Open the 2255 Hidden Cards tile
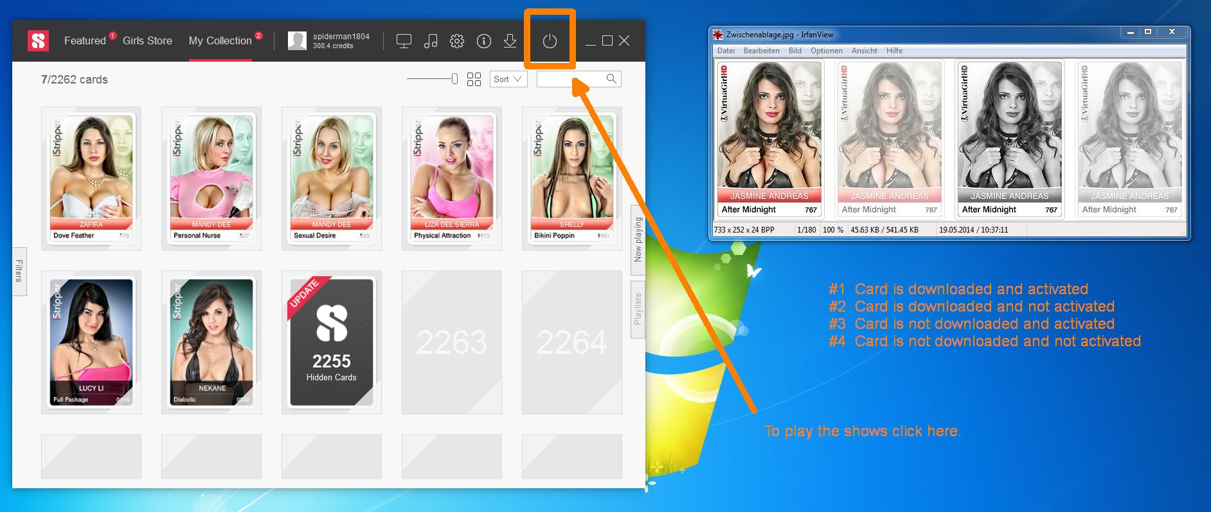 coord(332,342)
